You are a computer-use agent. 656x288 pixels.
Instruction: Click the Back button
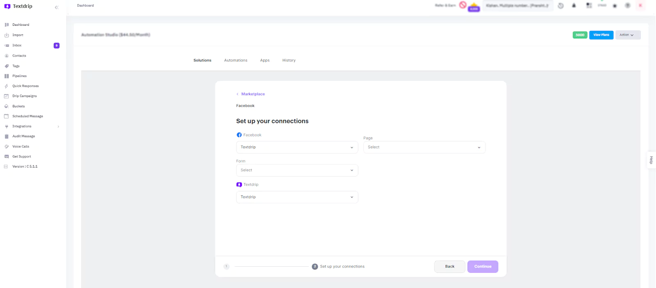(x=449, y=266)
